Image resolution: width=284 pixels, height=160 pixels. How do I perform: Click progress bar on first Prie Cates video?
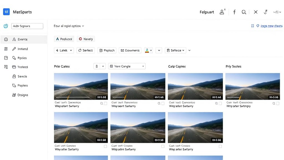click(73, 97)
